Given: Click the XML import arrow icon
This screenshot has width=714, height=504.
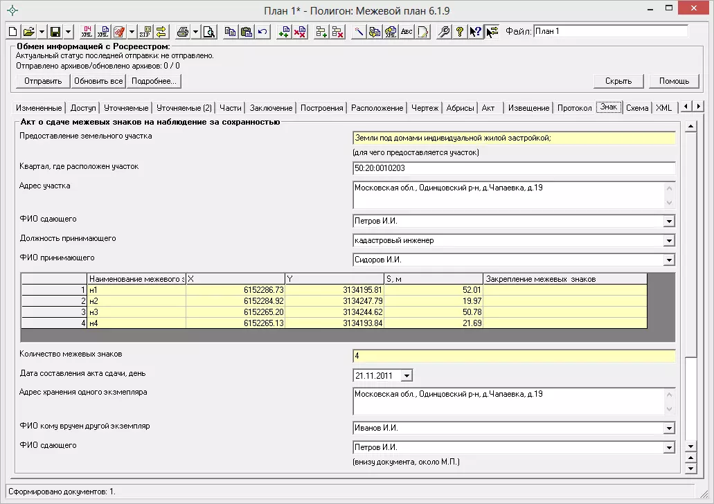Looking at the screenshot, I should click(x=391, y=31).
